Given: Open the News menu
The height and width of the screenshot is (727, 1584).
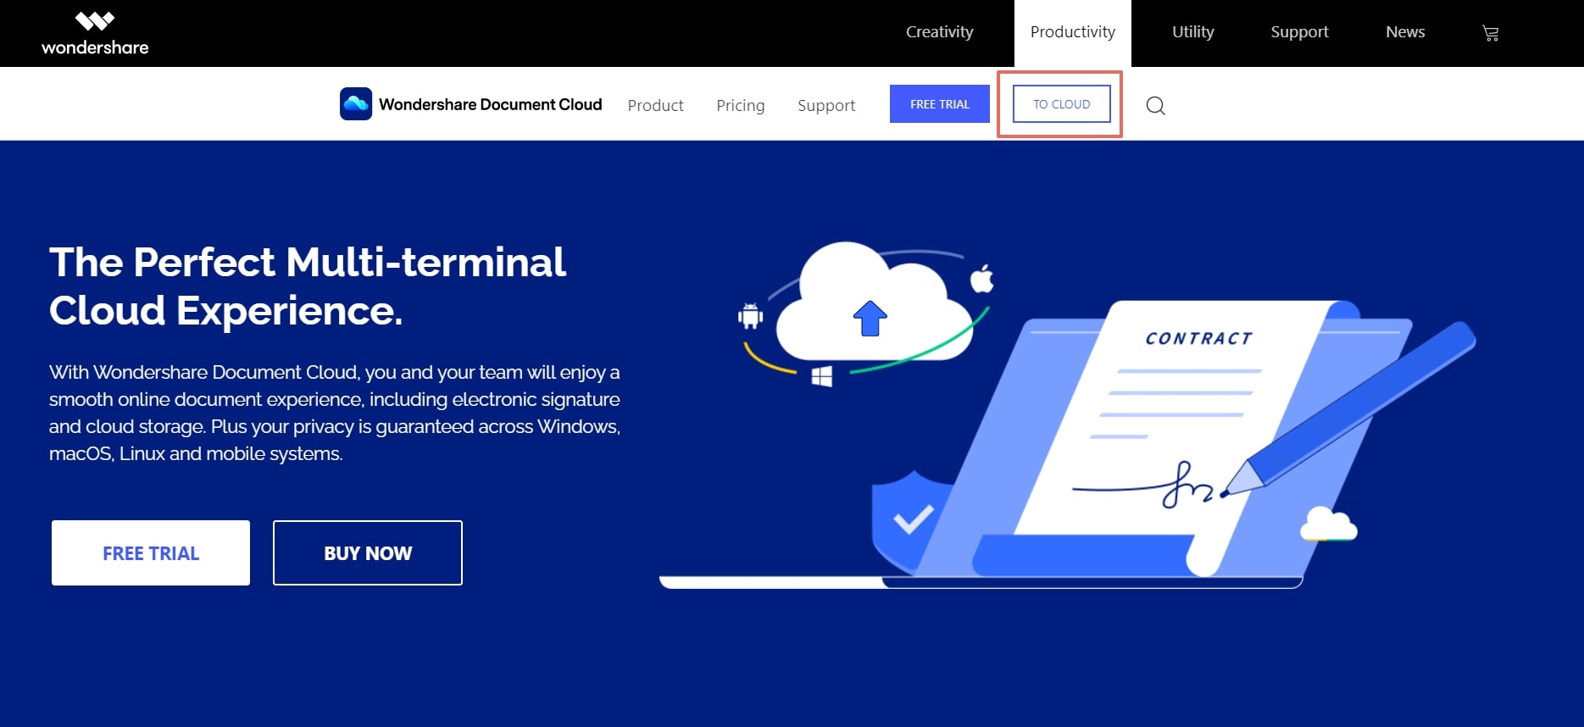Looking at the screenshot, I should point(1405,32).
